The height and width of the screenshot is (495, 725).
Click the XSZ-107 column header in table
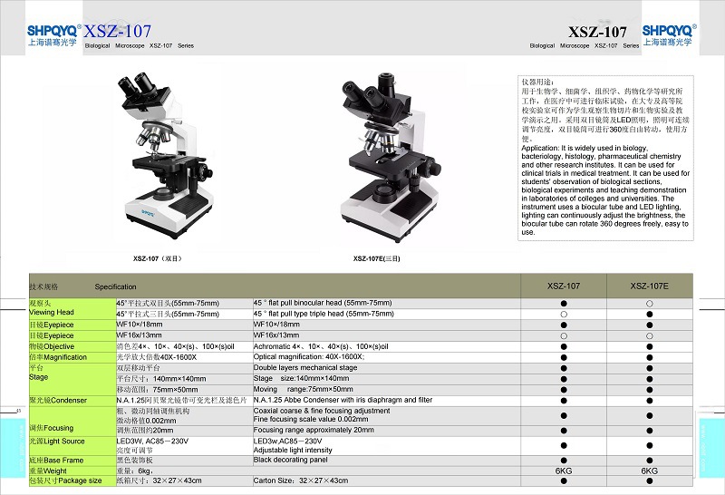coord(563,286)
